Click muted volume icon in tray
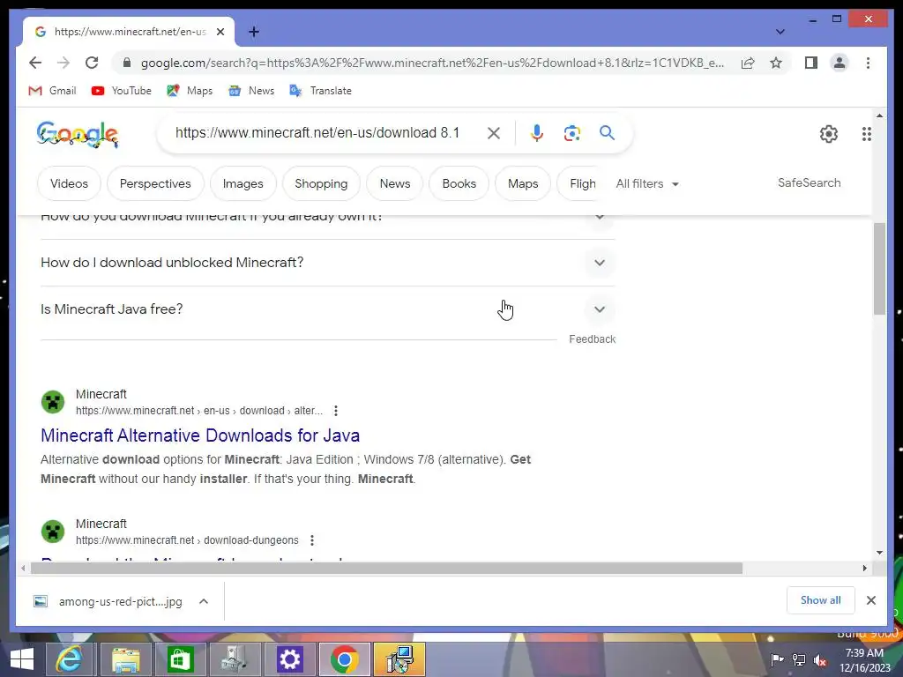This screenshot has width=903, height=677. [x=819, y=660]
